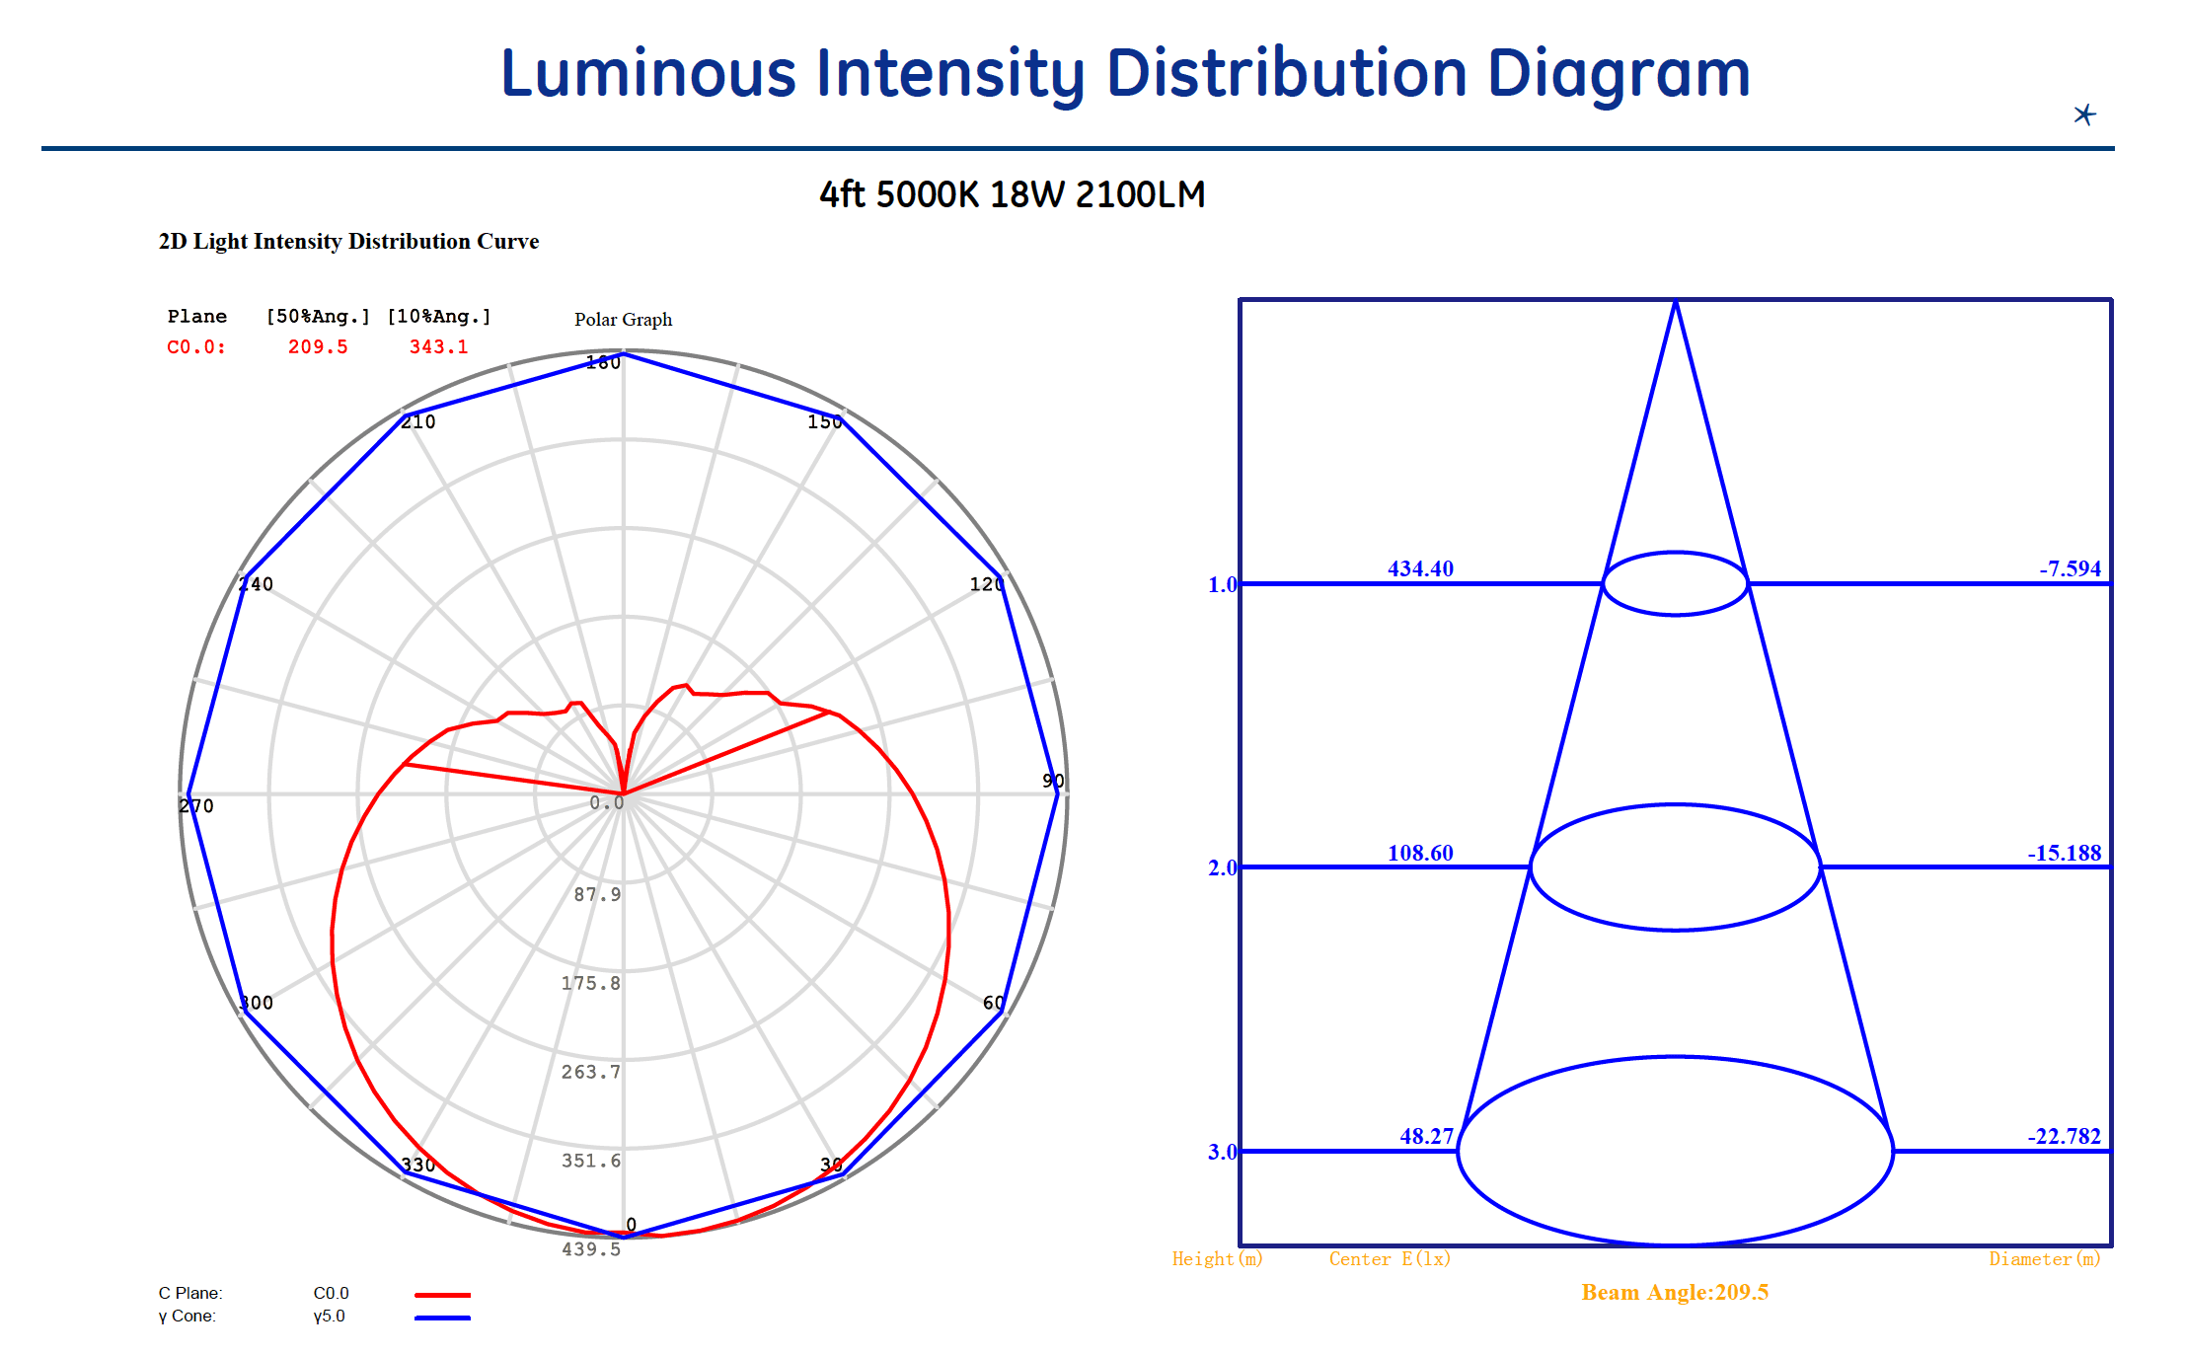Click the 50% angle value 209.5
Image resolution: width=2185 pixels, height=1356 pixels.
318,346
